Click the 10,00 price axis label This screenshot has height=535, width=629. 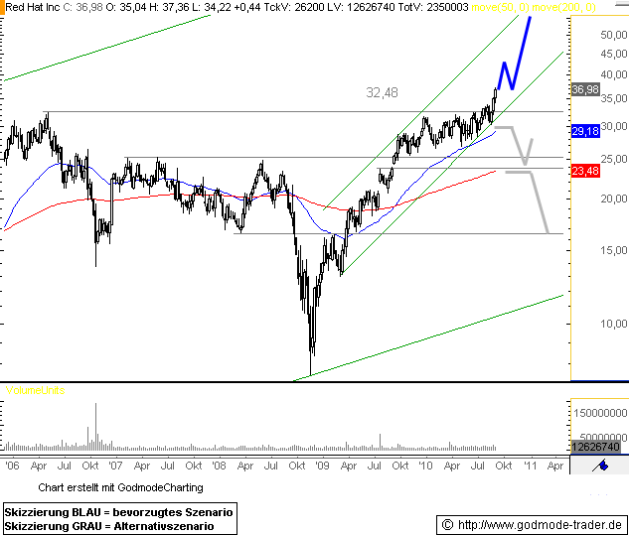click(x=613, y=324)
